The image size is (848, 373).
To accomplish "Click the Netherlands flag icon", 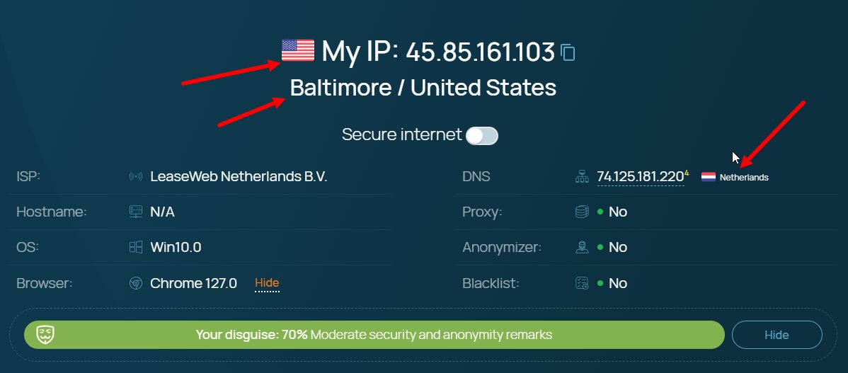I will click(709, 177).
